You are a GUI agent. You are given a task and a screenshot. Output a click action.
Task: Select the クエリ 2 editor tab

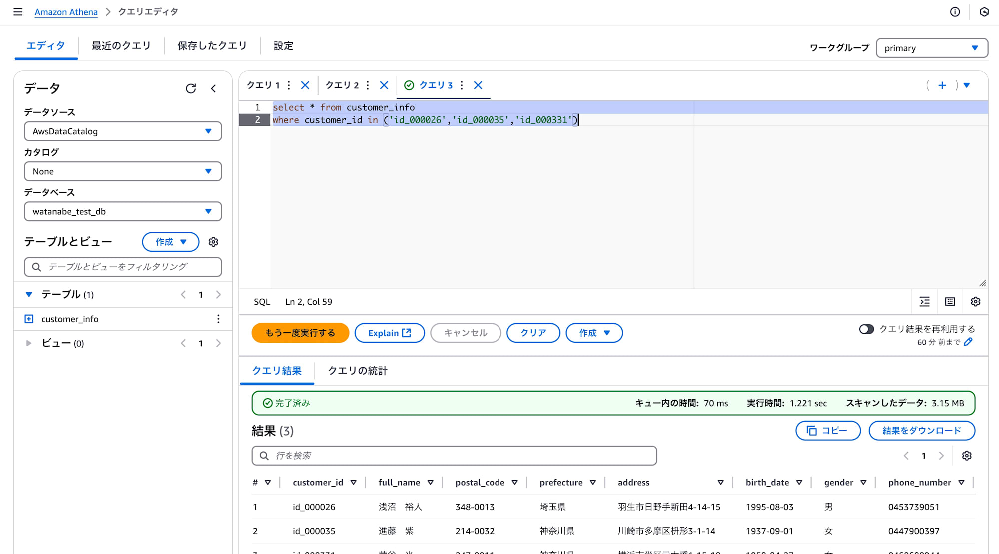point(342,85)
